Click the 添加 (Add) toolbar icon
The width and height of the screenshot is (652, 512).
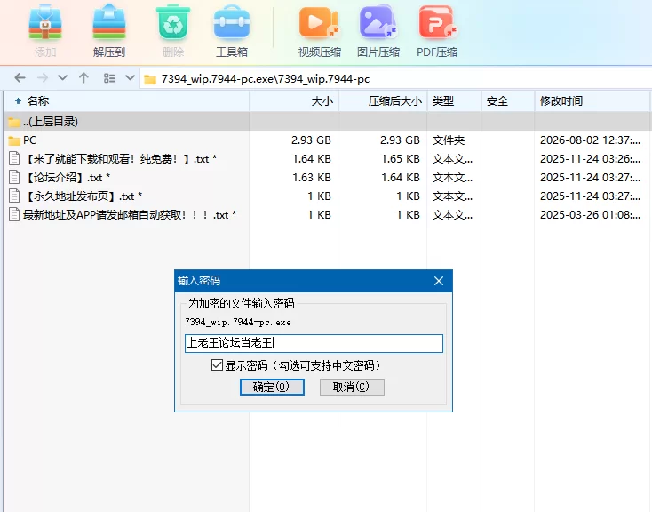pos(45,30)
